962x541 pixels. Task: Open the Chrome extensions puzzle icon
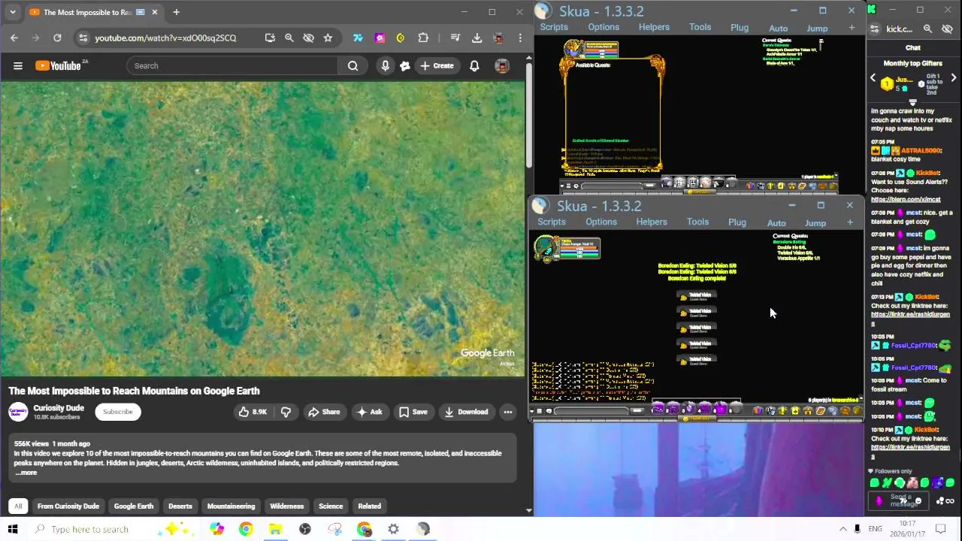click(423, 38)
